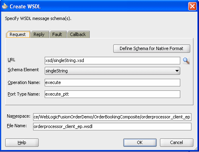Switch to the Request tab
This screenshot has width=199, height=152.
pos(18,34)
